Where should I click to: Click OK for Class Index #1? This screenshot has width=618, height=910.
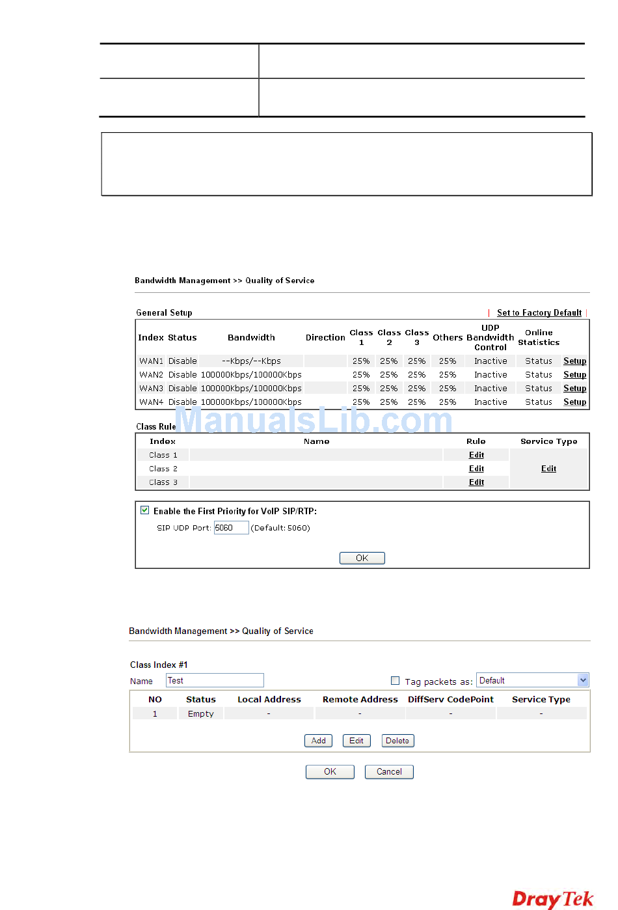[x=330, y=771]
